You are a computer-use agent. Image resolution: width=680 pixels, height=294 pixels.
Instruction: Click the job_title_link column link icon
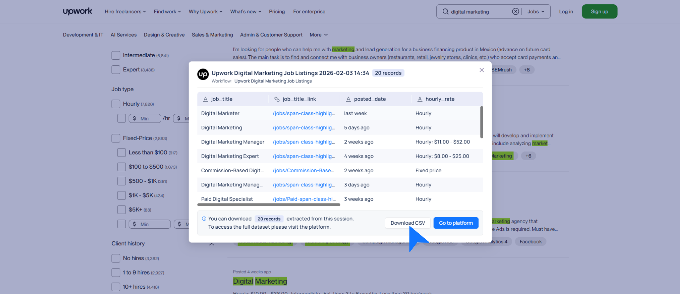click(277, 99)
